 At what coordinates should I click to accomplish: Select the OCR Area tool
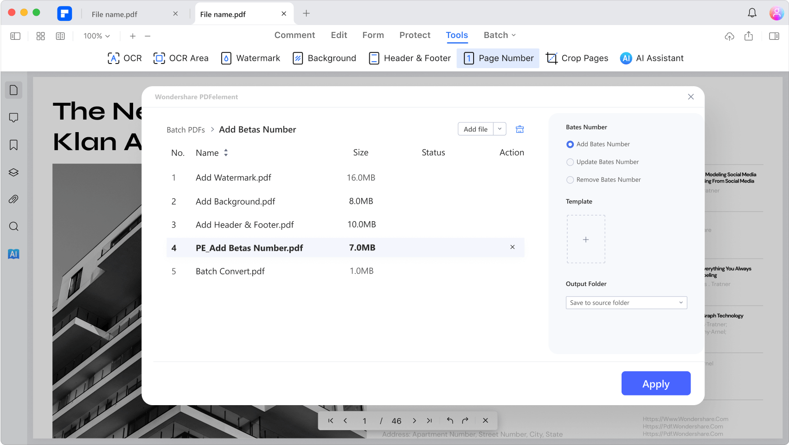(x=181, y=58)
